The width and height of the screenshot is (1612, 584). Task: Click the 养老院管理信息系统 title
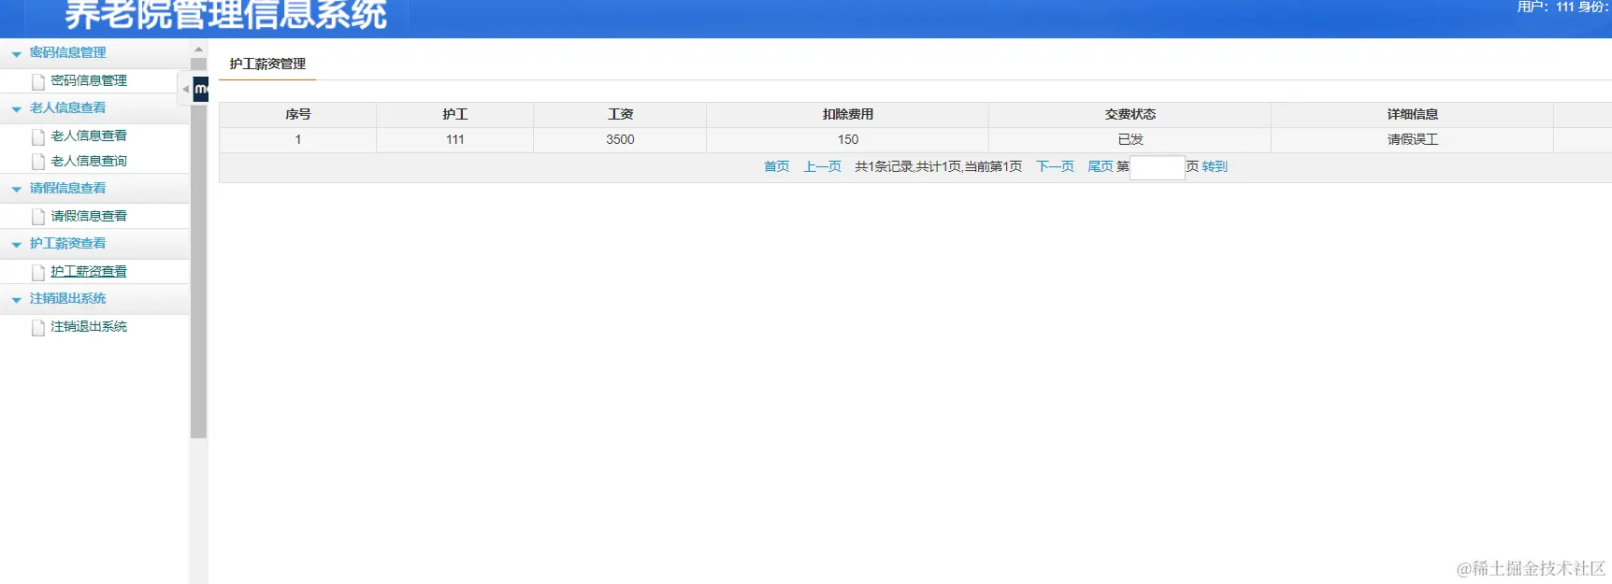(225, 14)
